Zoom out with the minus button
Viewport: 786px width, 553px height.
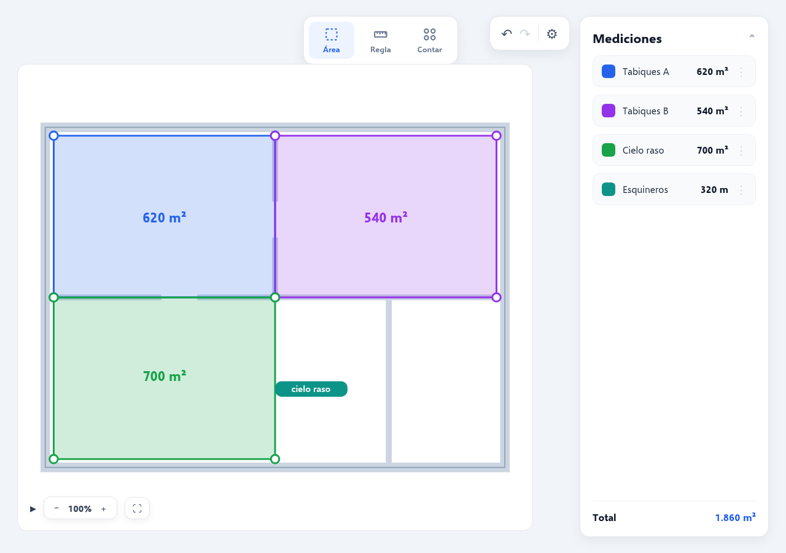[56, 508]
